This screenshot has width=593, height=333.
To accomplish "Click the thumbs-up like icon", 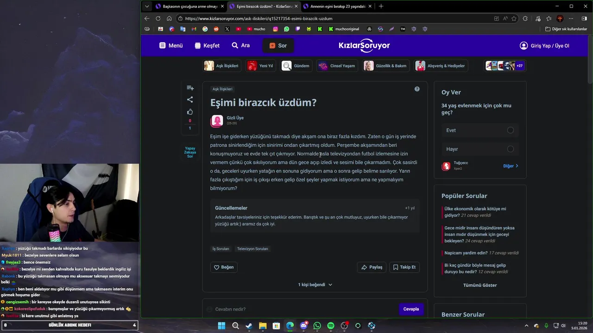I will click(x=190, y=112).
